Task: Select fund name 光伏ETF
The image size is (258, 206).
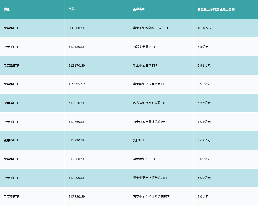Action: [139, 140]
